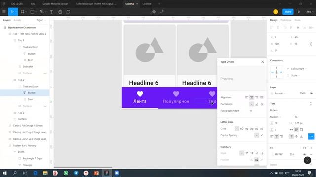This screenshot has height=177, width=316.
Task: Switch to the Code tab
Action: coord(297,20)
